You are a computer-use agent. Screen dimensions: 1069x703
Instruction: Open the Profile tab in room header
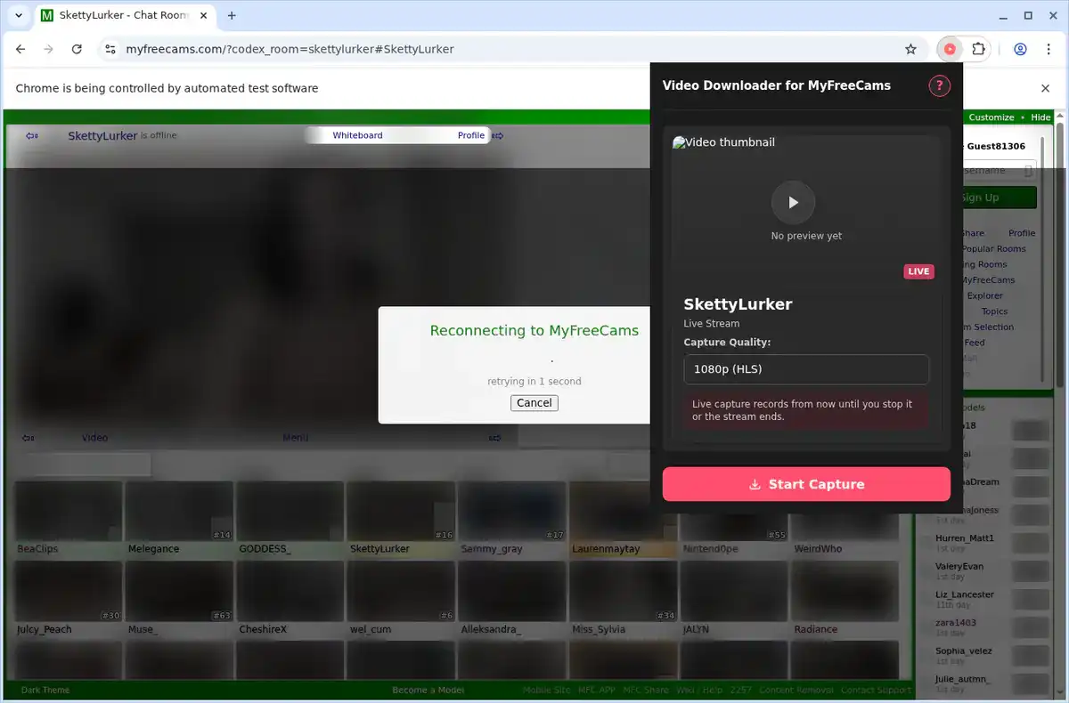(471, 135)
